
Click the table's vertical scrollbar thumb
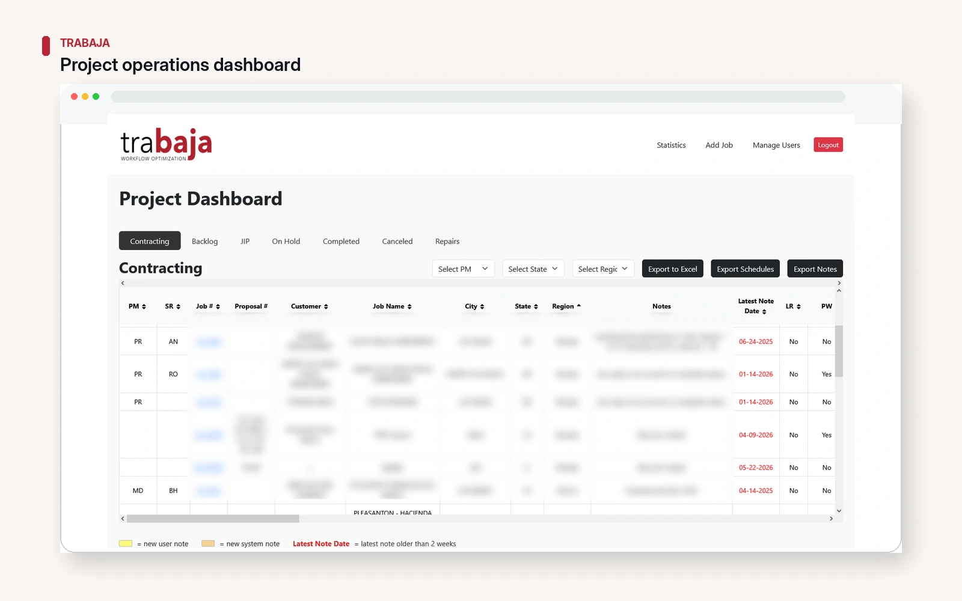839,352
